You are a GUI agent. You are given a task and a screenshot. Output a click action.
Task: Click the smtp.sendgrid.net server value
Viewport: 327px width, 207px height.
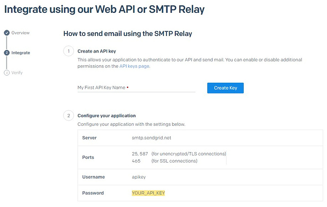point(151,138)
